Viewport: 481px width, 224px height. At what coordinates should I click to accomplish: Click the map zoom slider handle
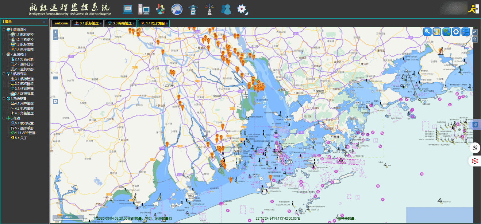click(x=55, y=78)
